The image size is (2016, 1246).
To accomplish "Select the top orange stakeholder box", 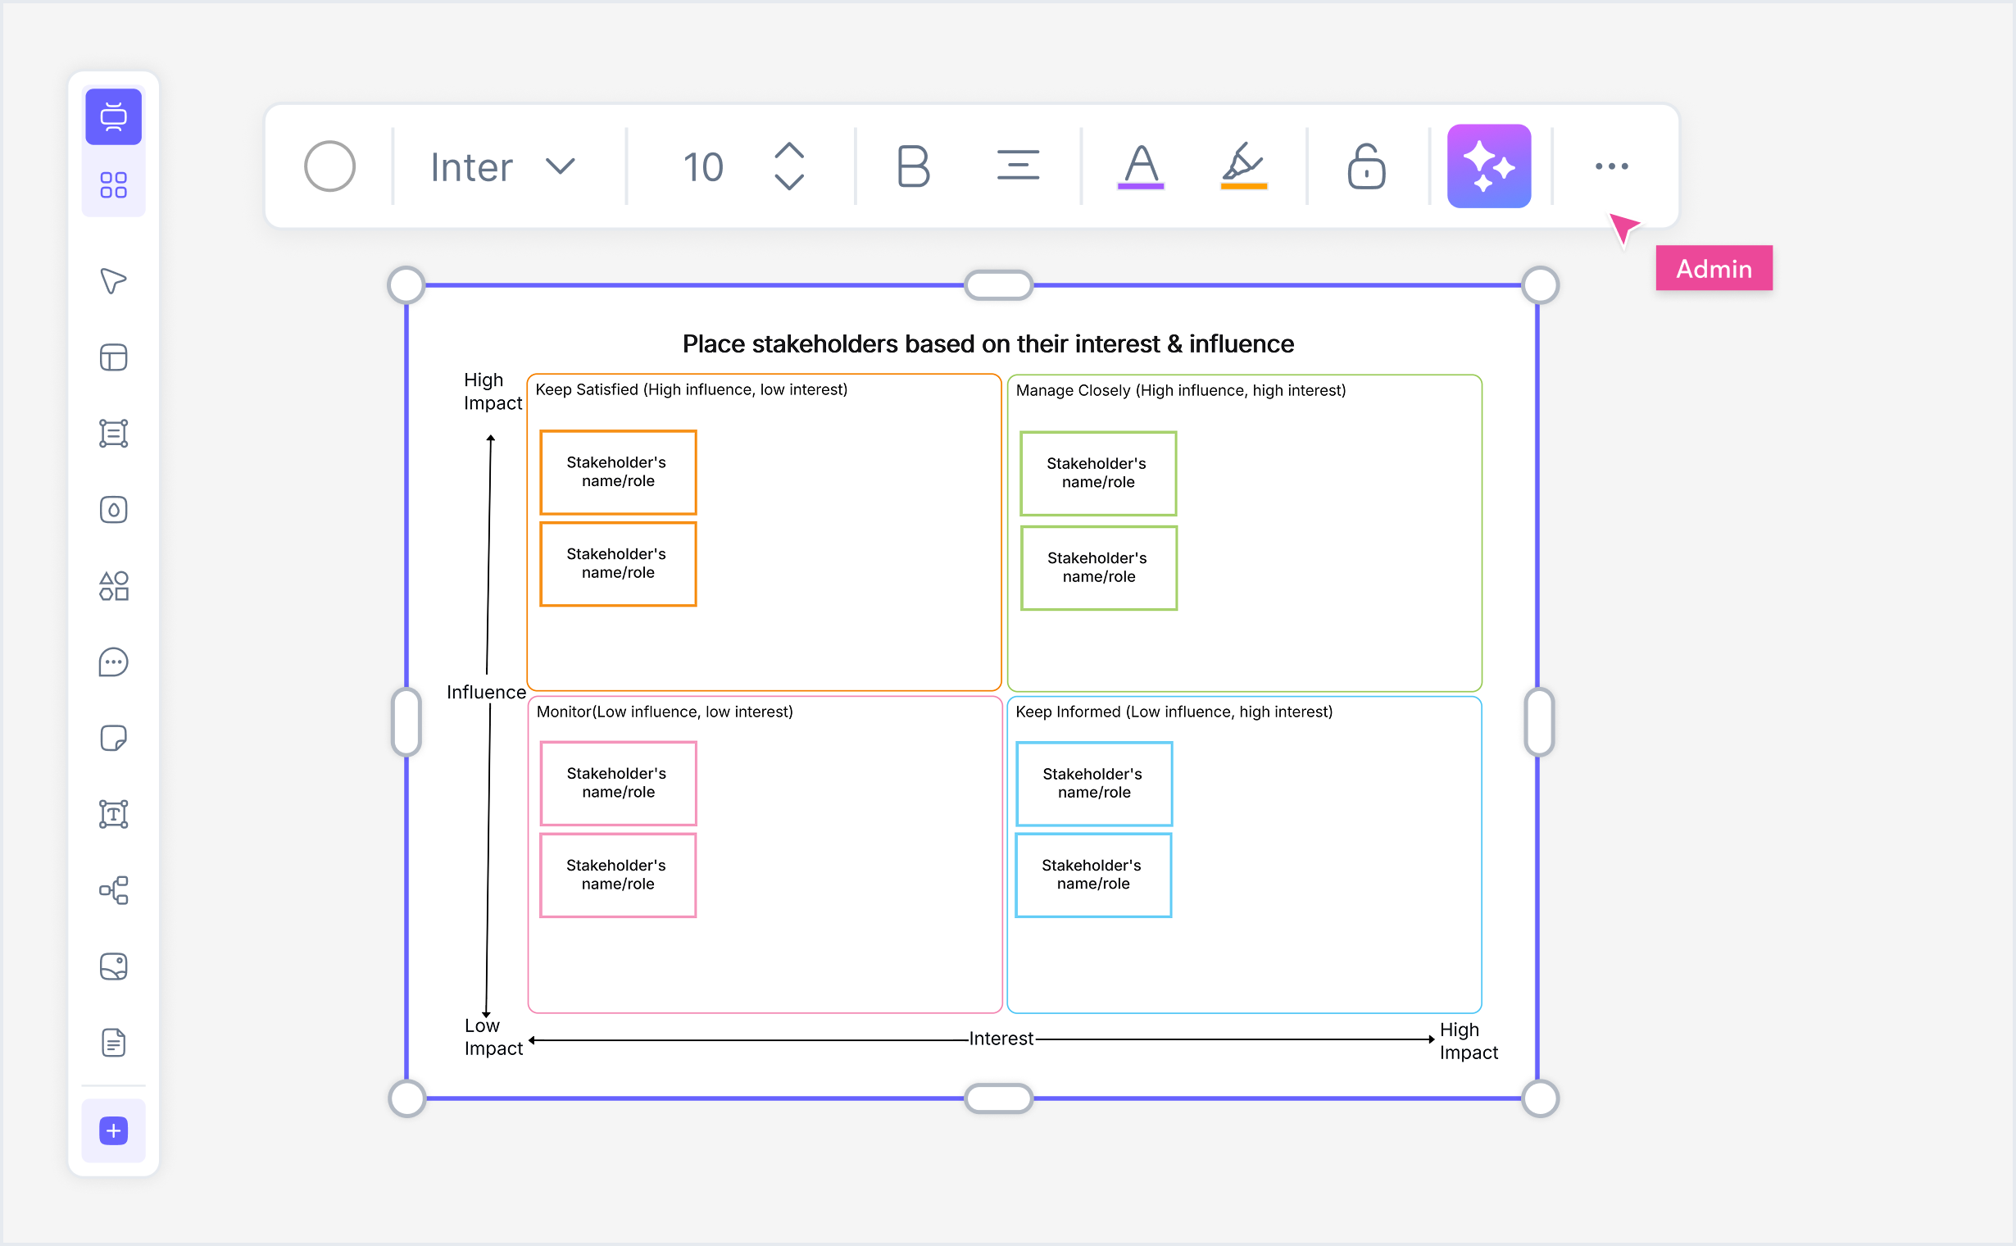I will tap(618, 472).
